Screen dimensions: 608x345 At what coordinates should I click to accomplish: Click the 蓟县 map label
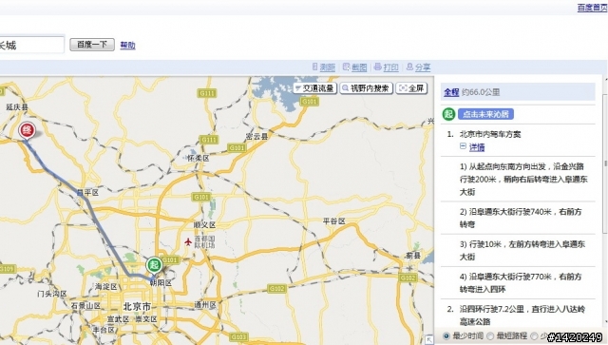[x=413, y=255]
